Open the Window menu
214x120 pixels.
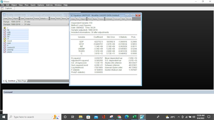58,5
